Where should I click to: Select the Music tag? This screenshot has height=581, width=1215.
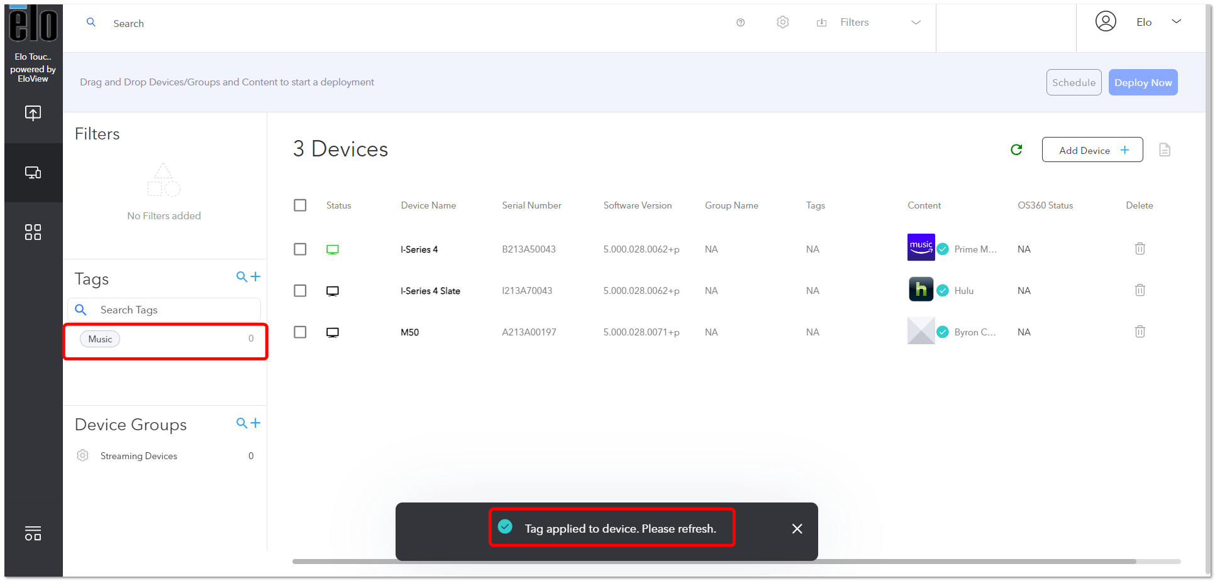coord(100,339)
